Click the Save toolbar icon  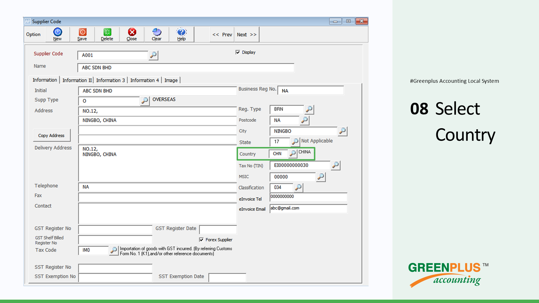pos(82,35)
